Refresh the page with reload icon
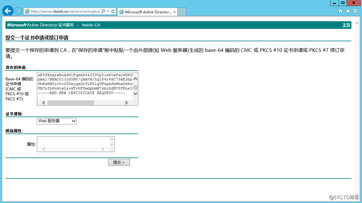Screen dimensions: 362x203 coord(113,11)
